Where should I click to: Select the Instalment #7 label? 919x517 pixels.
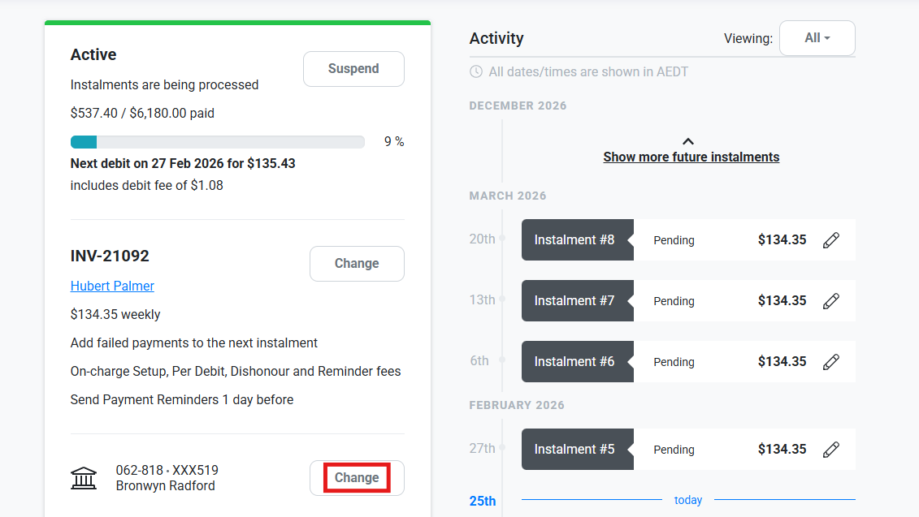[x=574, y=301]
